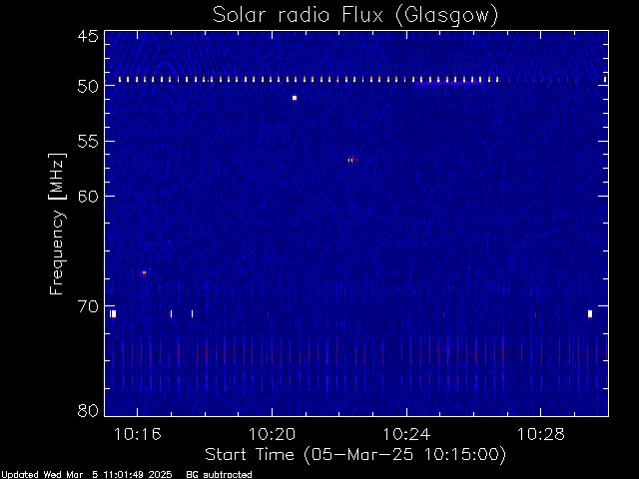
Task: Click the '10:16' time tick label
Action: (138, 434)
